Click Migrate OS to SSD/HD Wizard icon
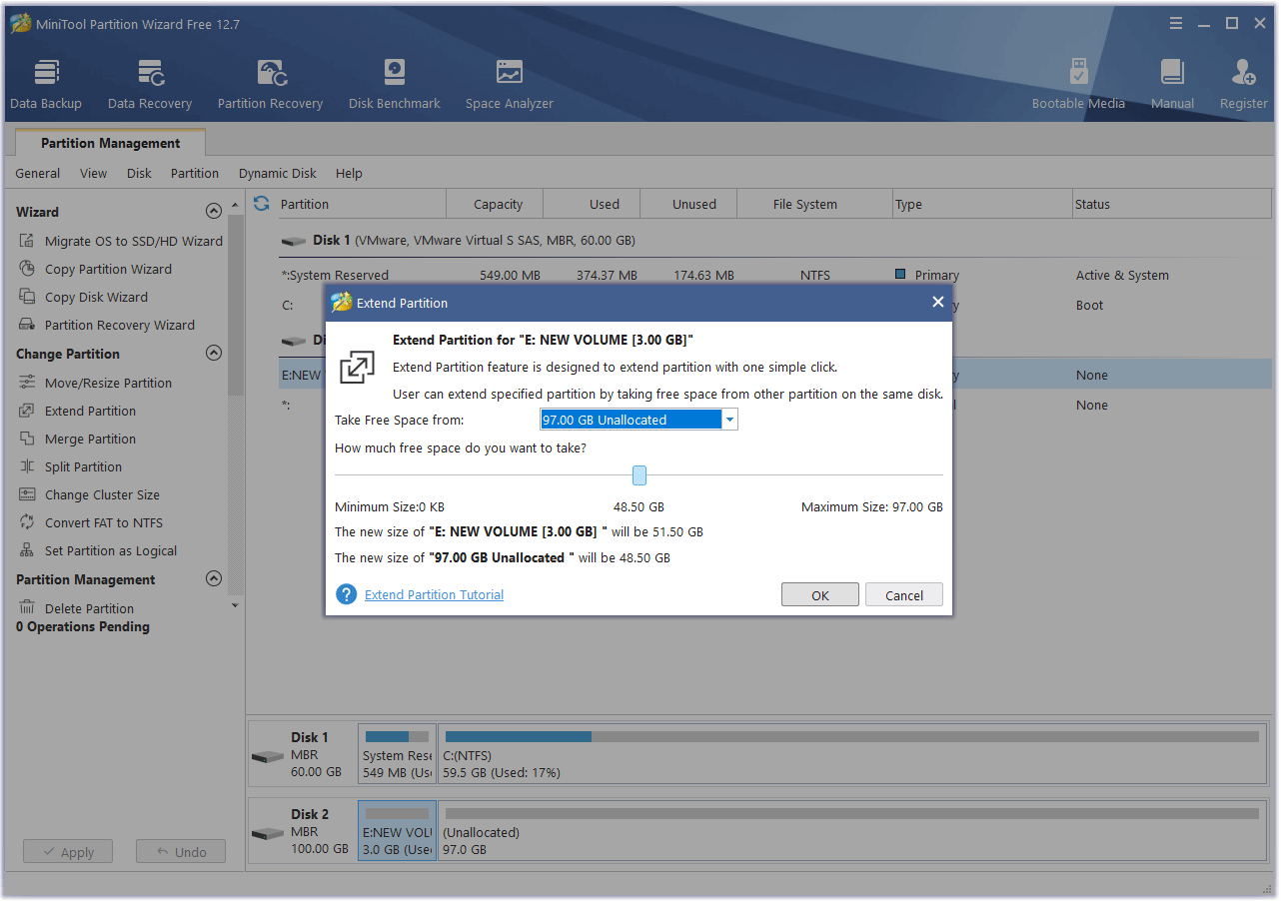Image resolution: width=1281 pixels, height=901 pixels. coord(27,241)
